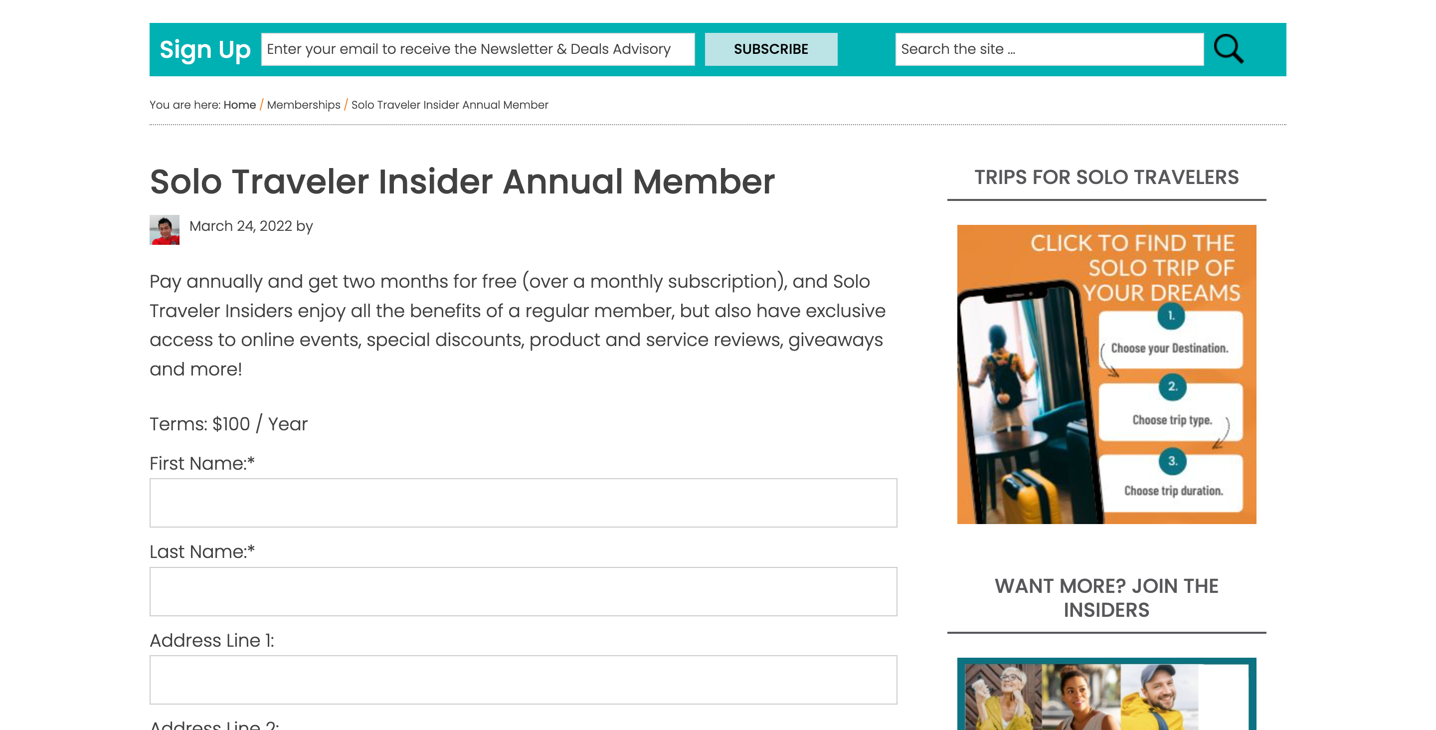
Task: Click the Solo Traveler Insider Annual Member page title
Action: (462, 181)
